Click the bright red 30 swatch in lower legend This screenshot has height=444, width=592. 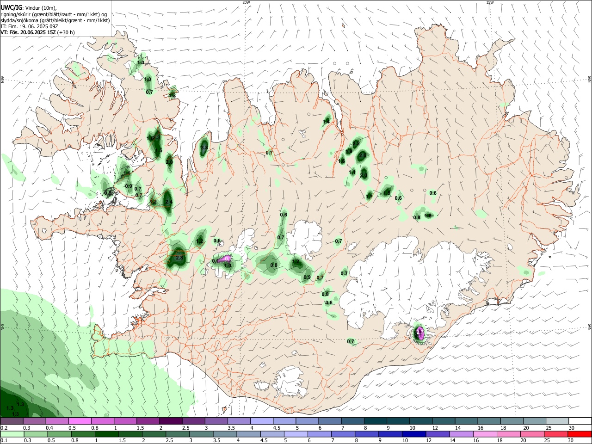pyautogui.click(x=580, y=434)
